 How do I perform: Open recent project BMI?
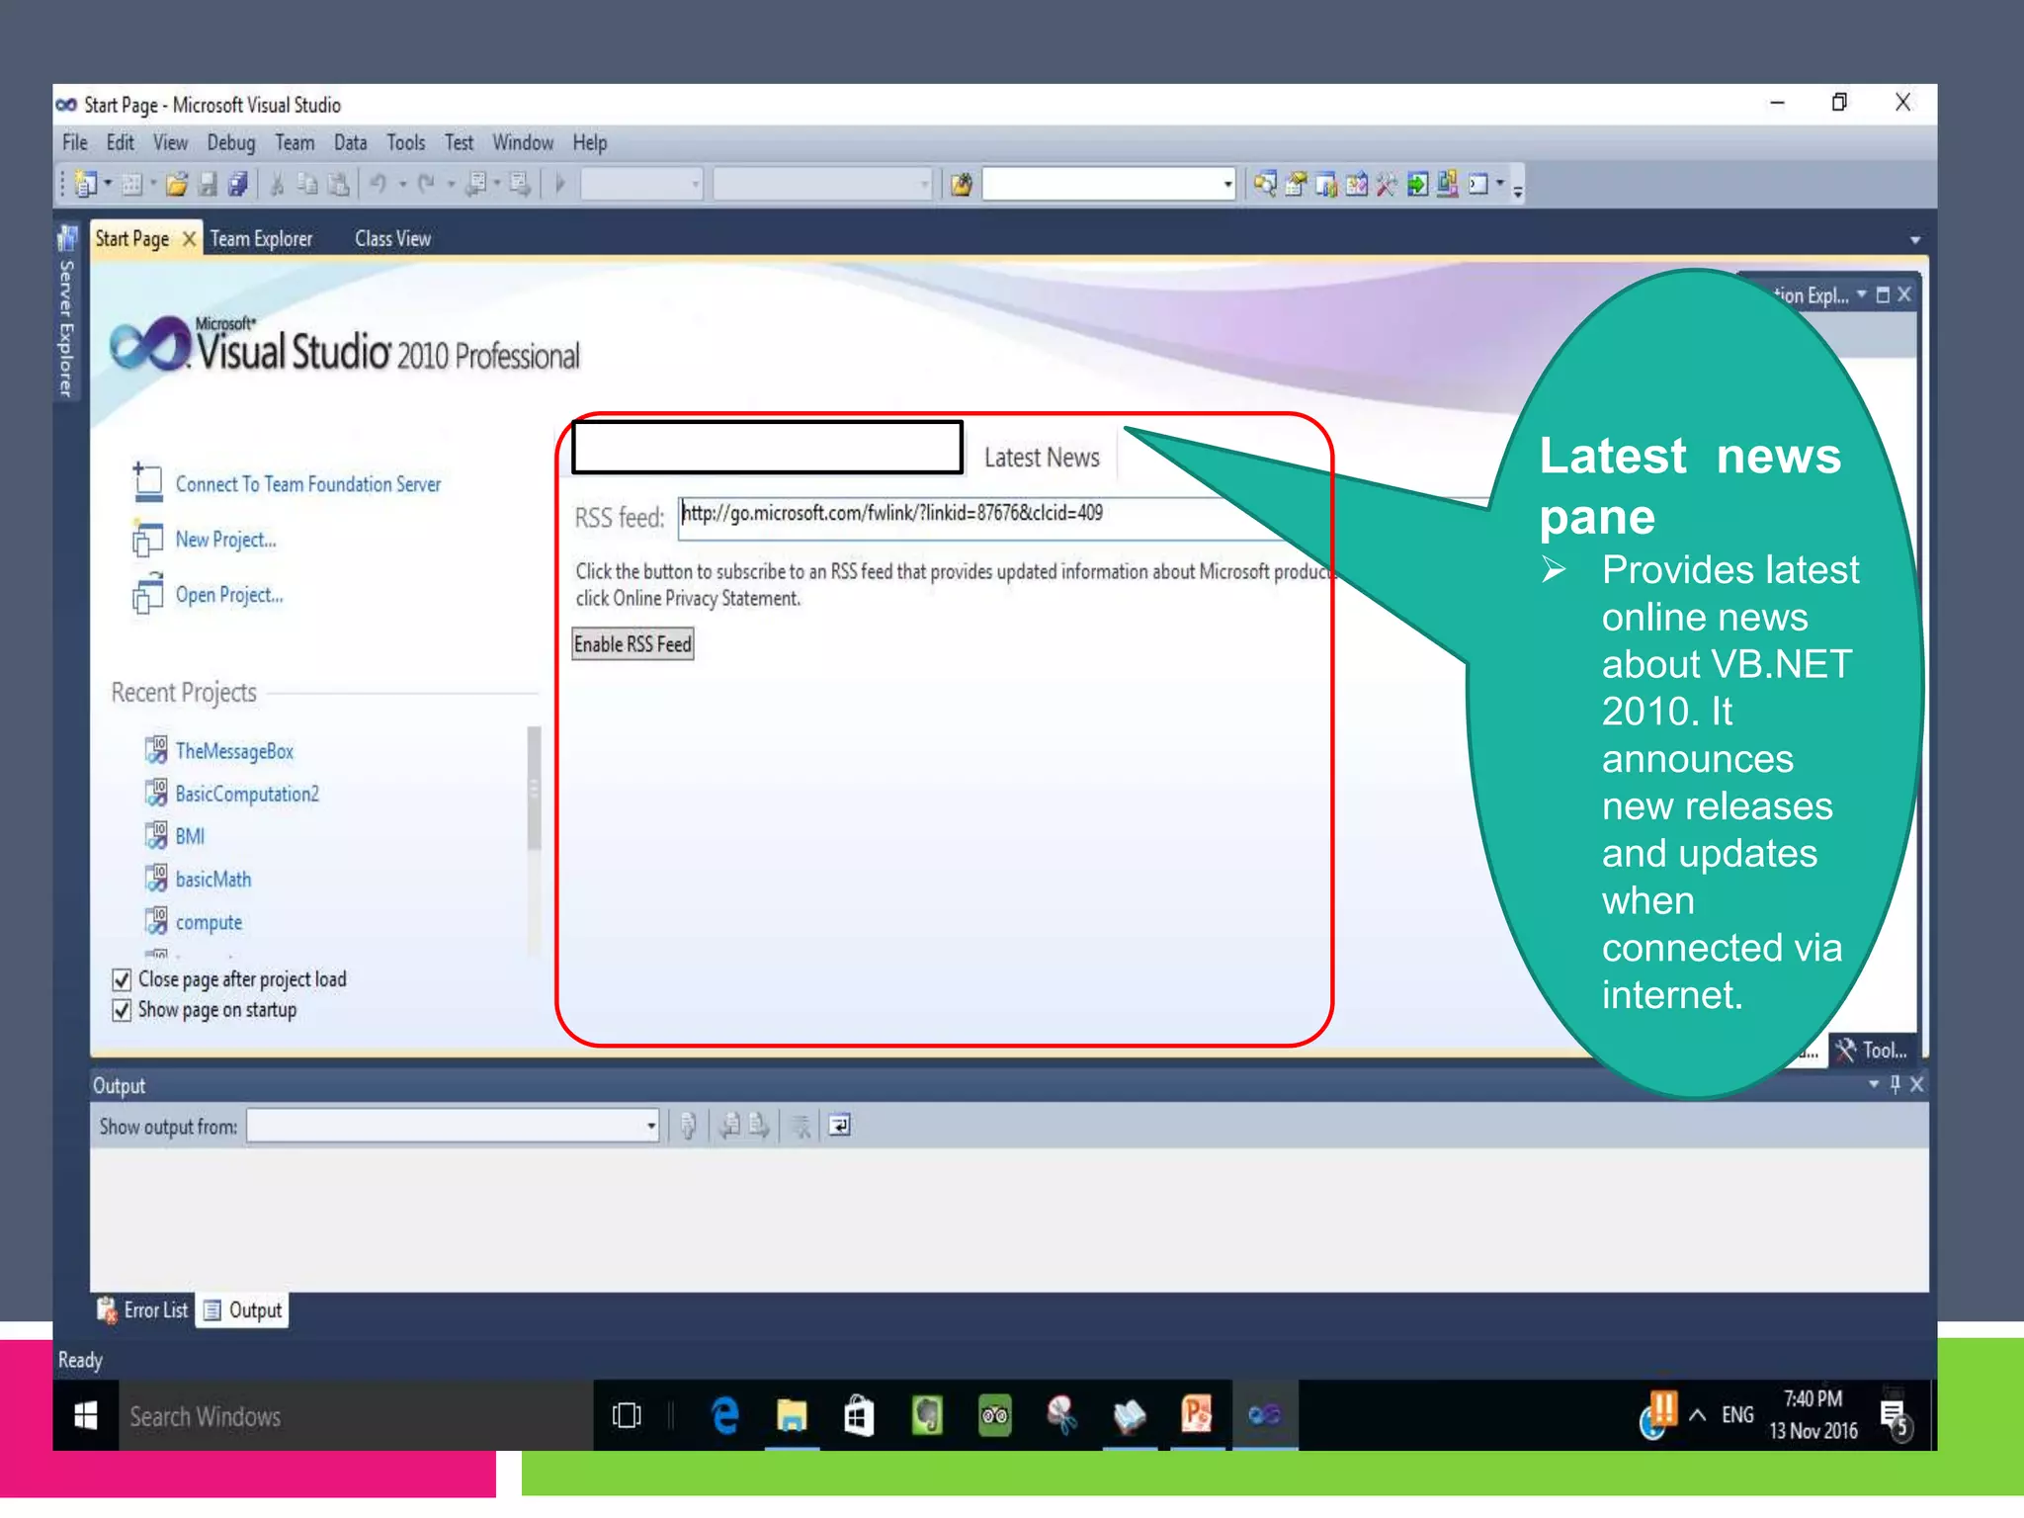click(190, 836)
